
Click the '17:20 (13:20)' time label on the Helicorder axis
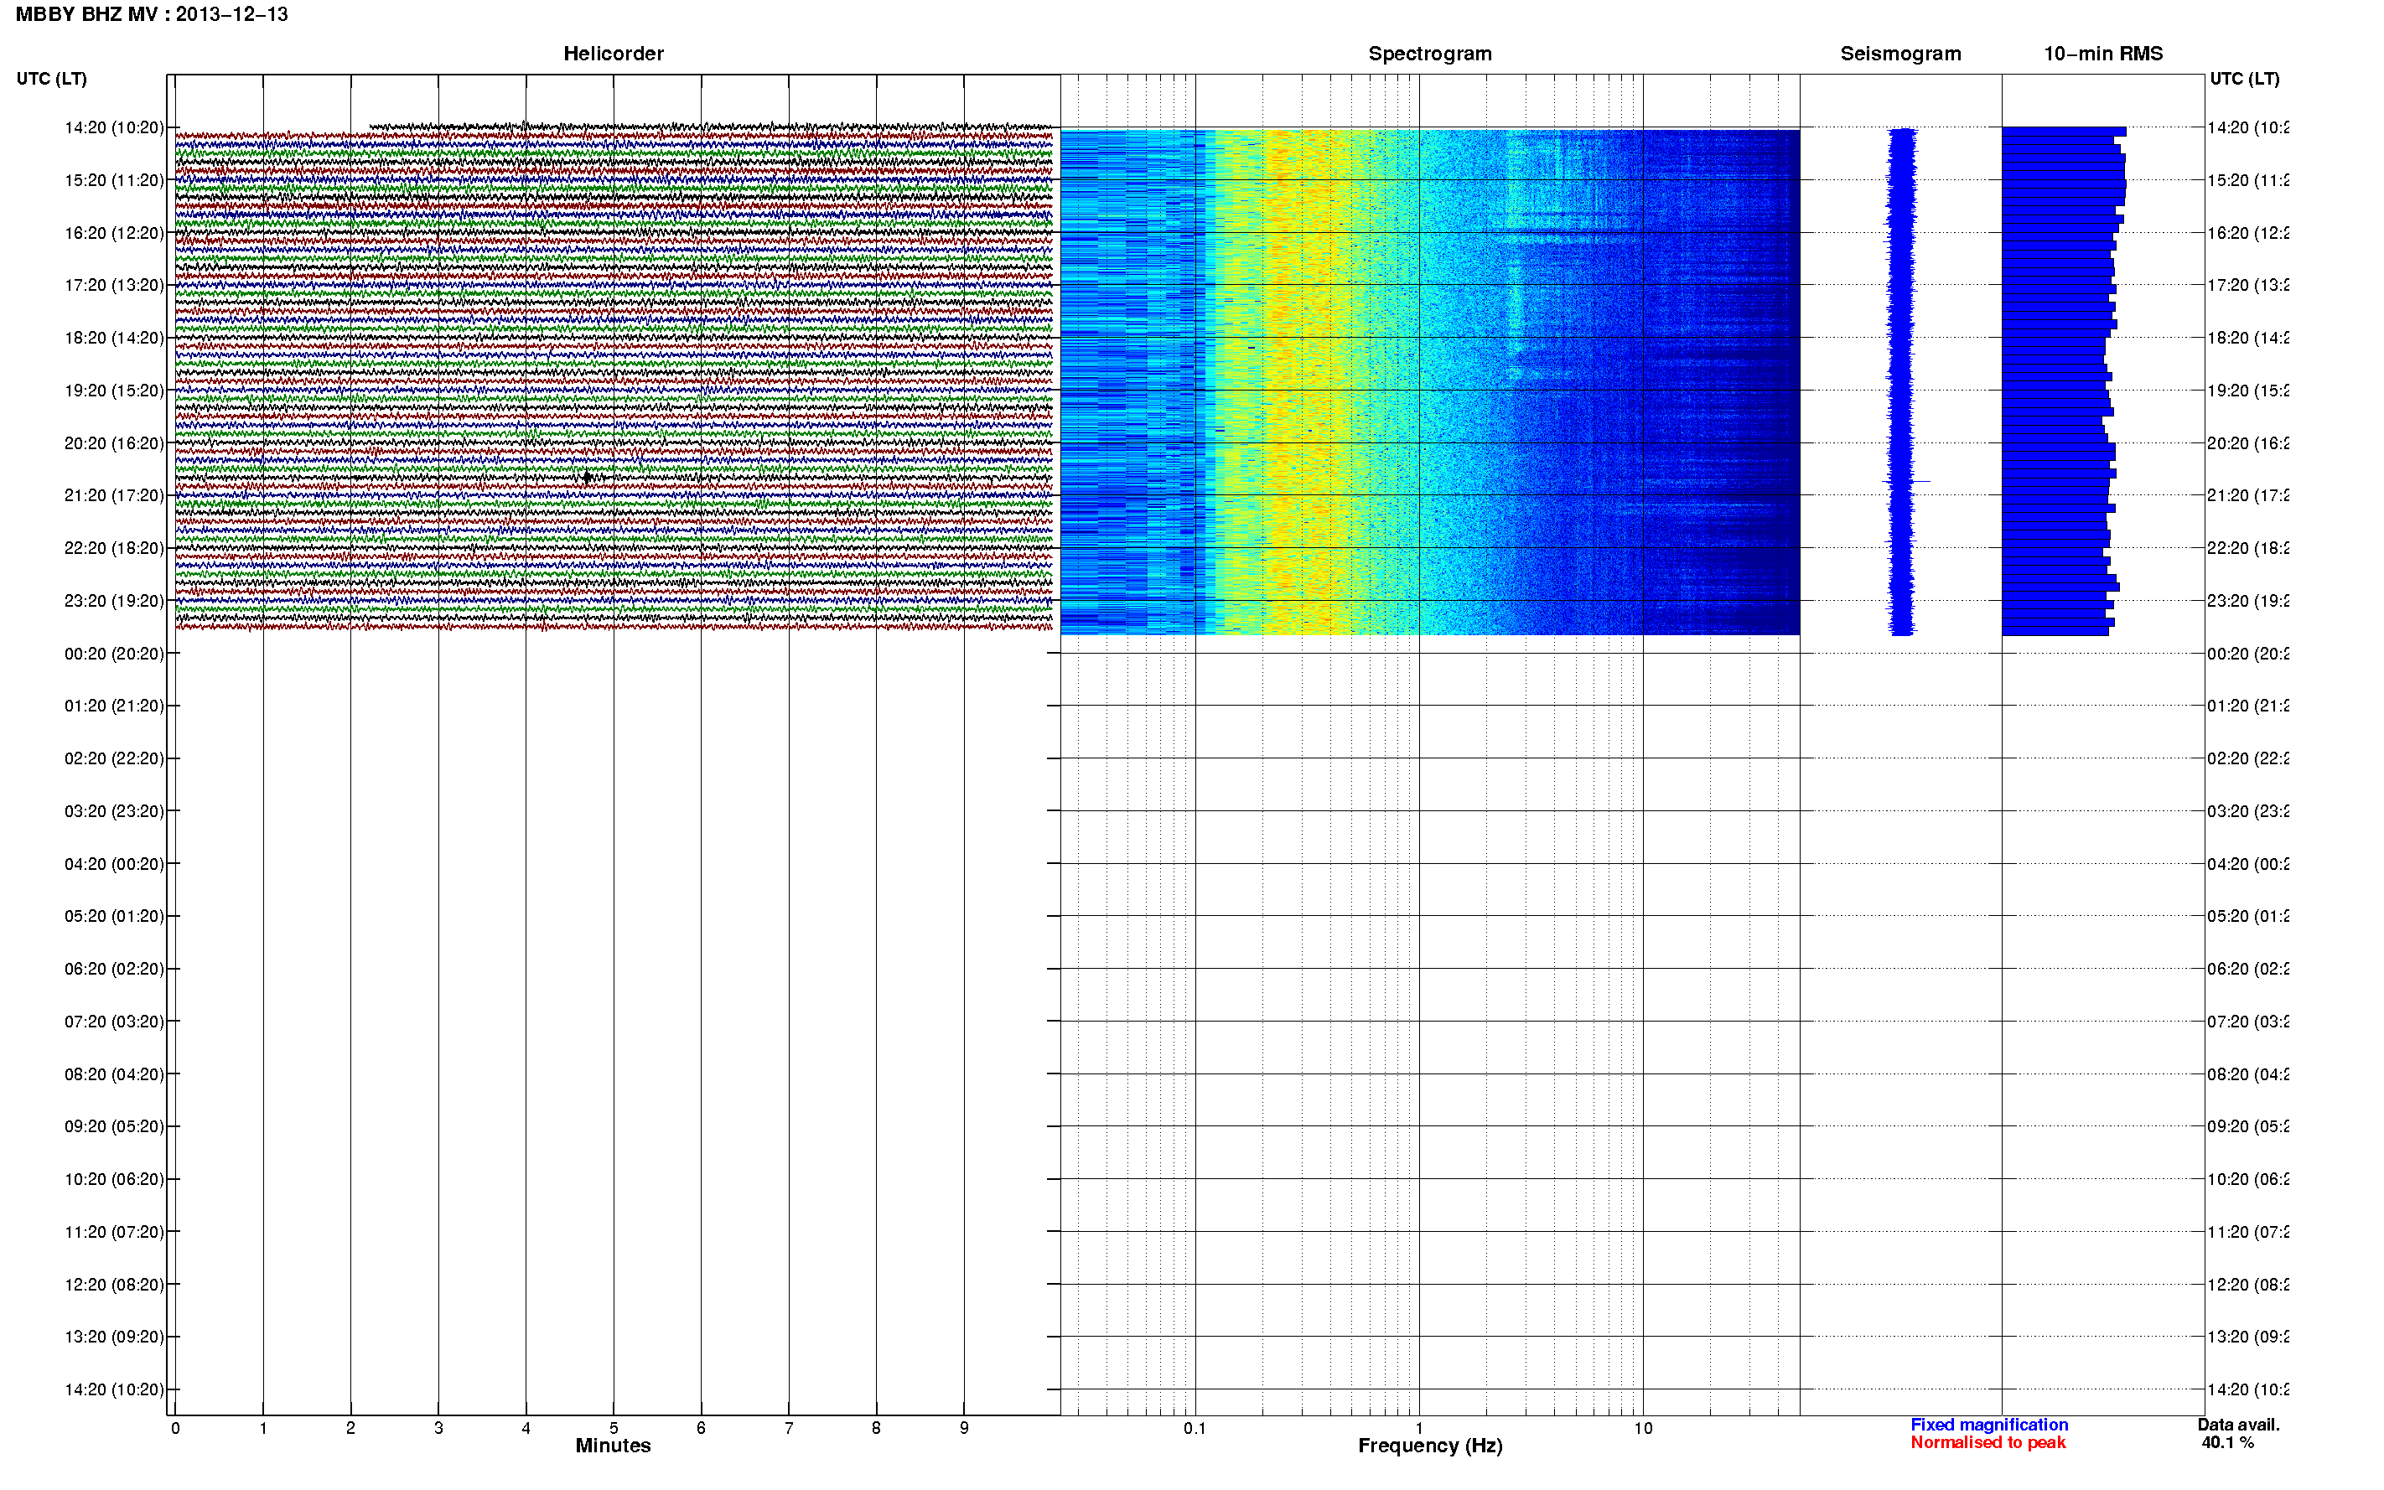[x=114, y=285]
